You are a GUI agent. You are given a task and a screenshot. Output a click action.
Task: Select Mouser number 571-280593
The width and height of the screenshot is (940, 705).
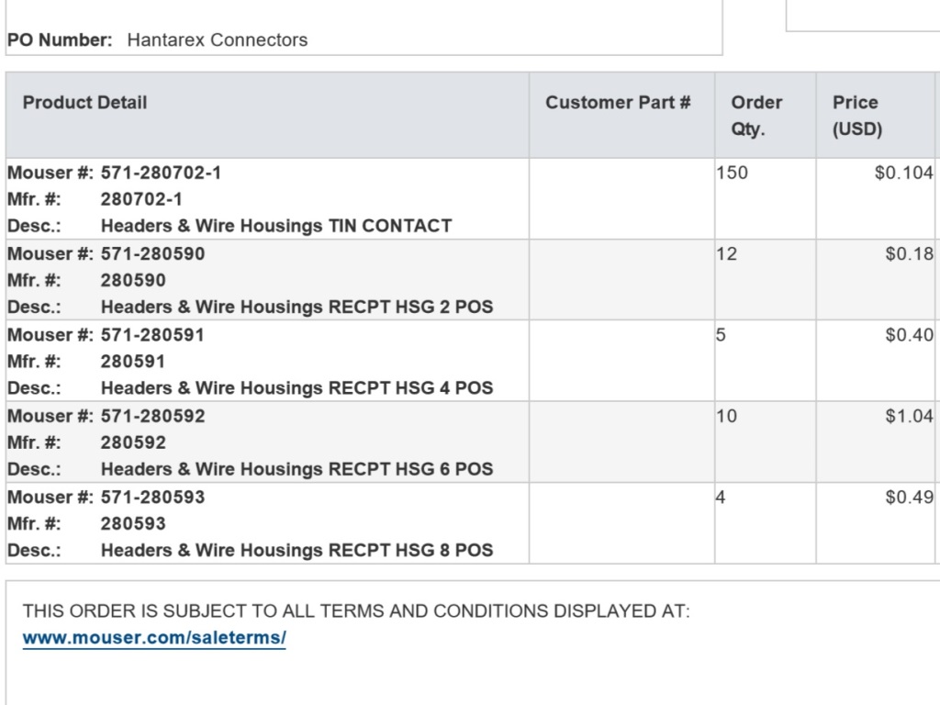pyautogui.click(x=152, y=497)
